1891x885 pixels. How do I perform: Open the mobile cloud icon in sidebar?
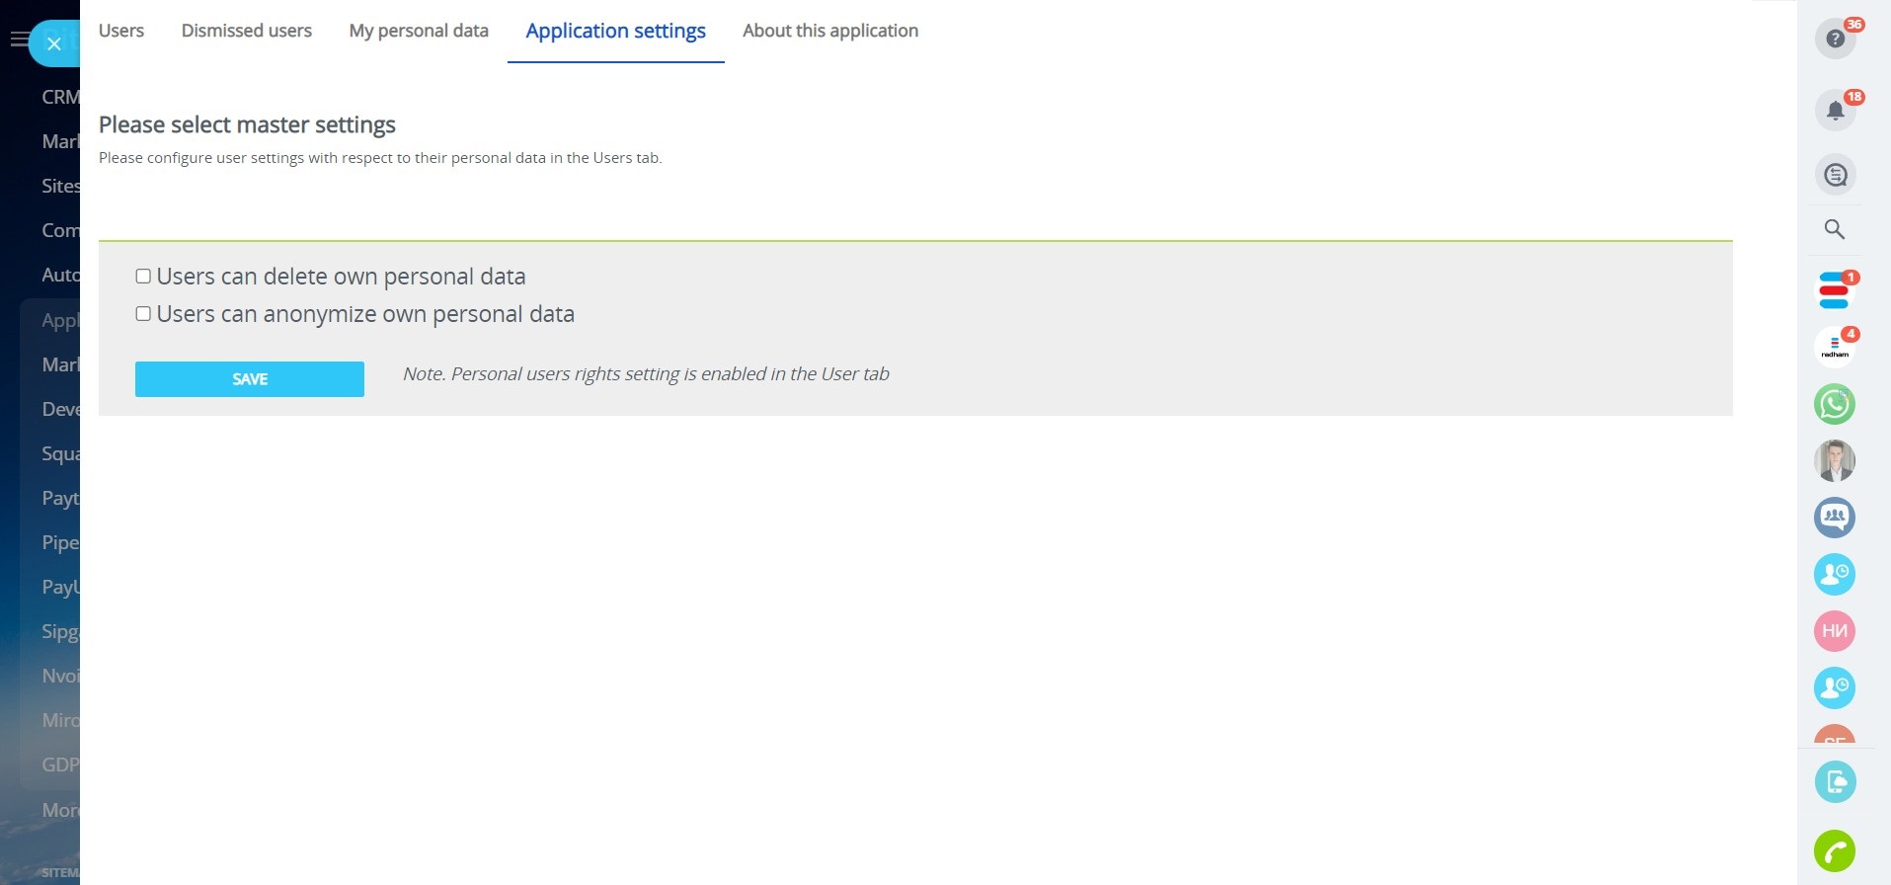coord(1835,782)
